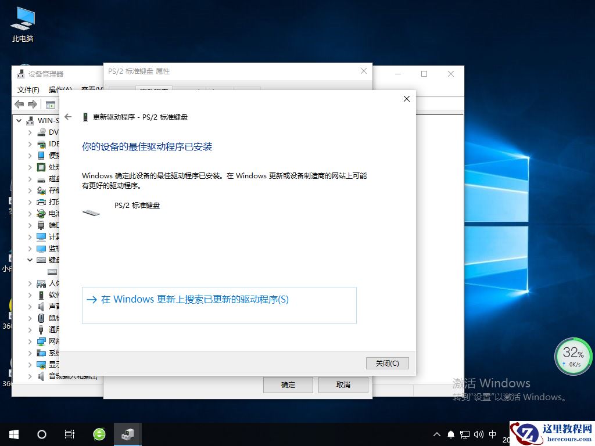Select the 音频输入和输出 category icon
The image size is (595, 446).
click(x=42, y=376)
